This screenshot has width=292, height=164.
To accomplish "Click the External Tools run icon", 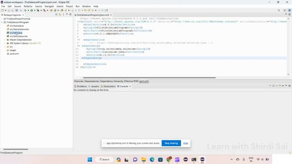I will [x=44, y=10].
